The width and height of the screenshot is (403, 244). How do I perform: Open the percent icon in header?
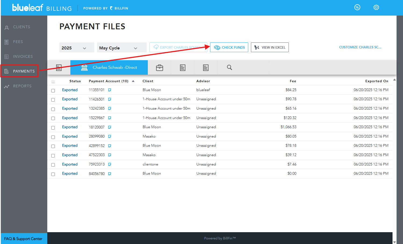click(x=357, y=7)
